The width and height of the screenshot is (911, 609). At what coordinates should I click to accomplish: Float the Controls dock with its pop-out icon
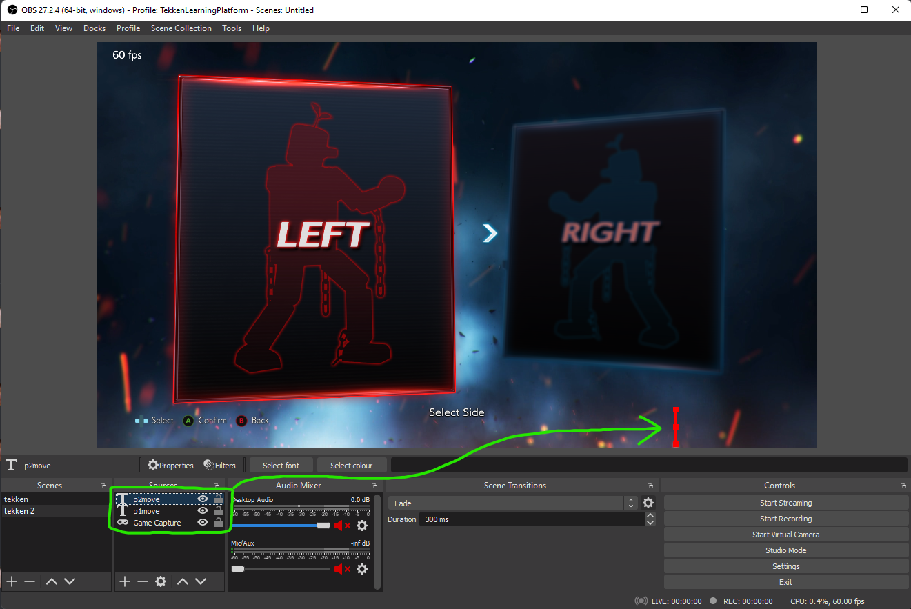[x=903, y=486]
